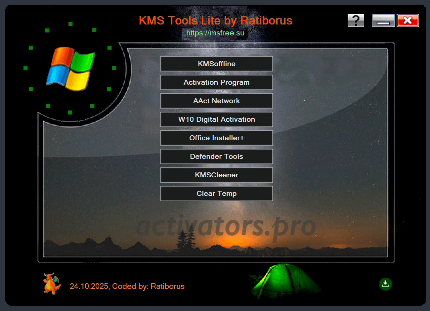The width and height of the screenshot is (430, 311).
Task: Open Office Installer+
Action: coord(216,138)
